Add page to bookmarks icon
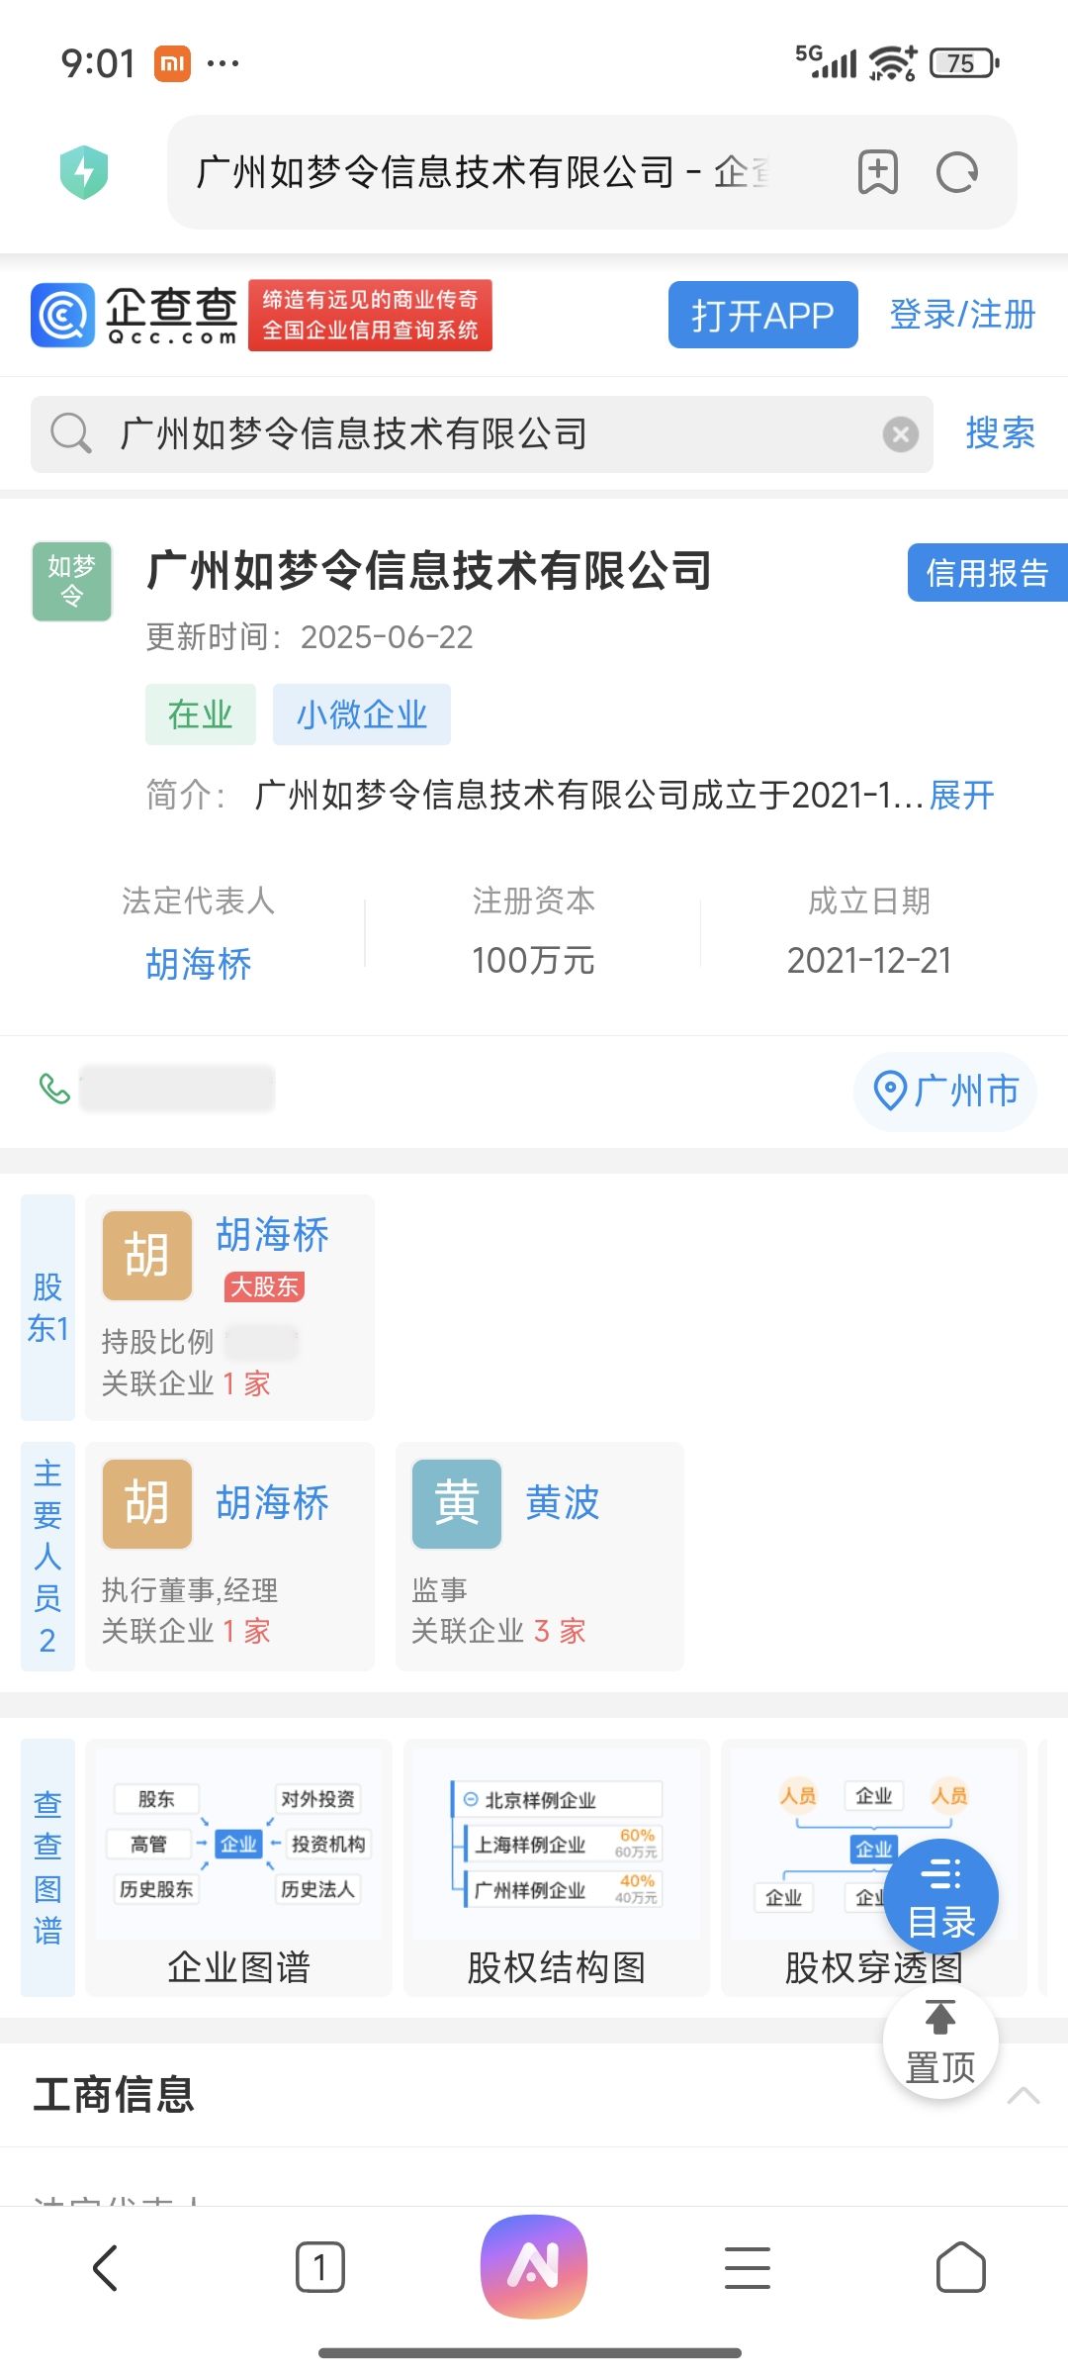The width and height of the screenshot is (1068, 2375). coord(878,172)
